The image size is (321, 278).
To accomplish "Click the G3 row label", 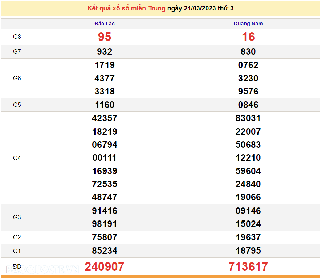I will pyautogui.click(x=17, y=217).
